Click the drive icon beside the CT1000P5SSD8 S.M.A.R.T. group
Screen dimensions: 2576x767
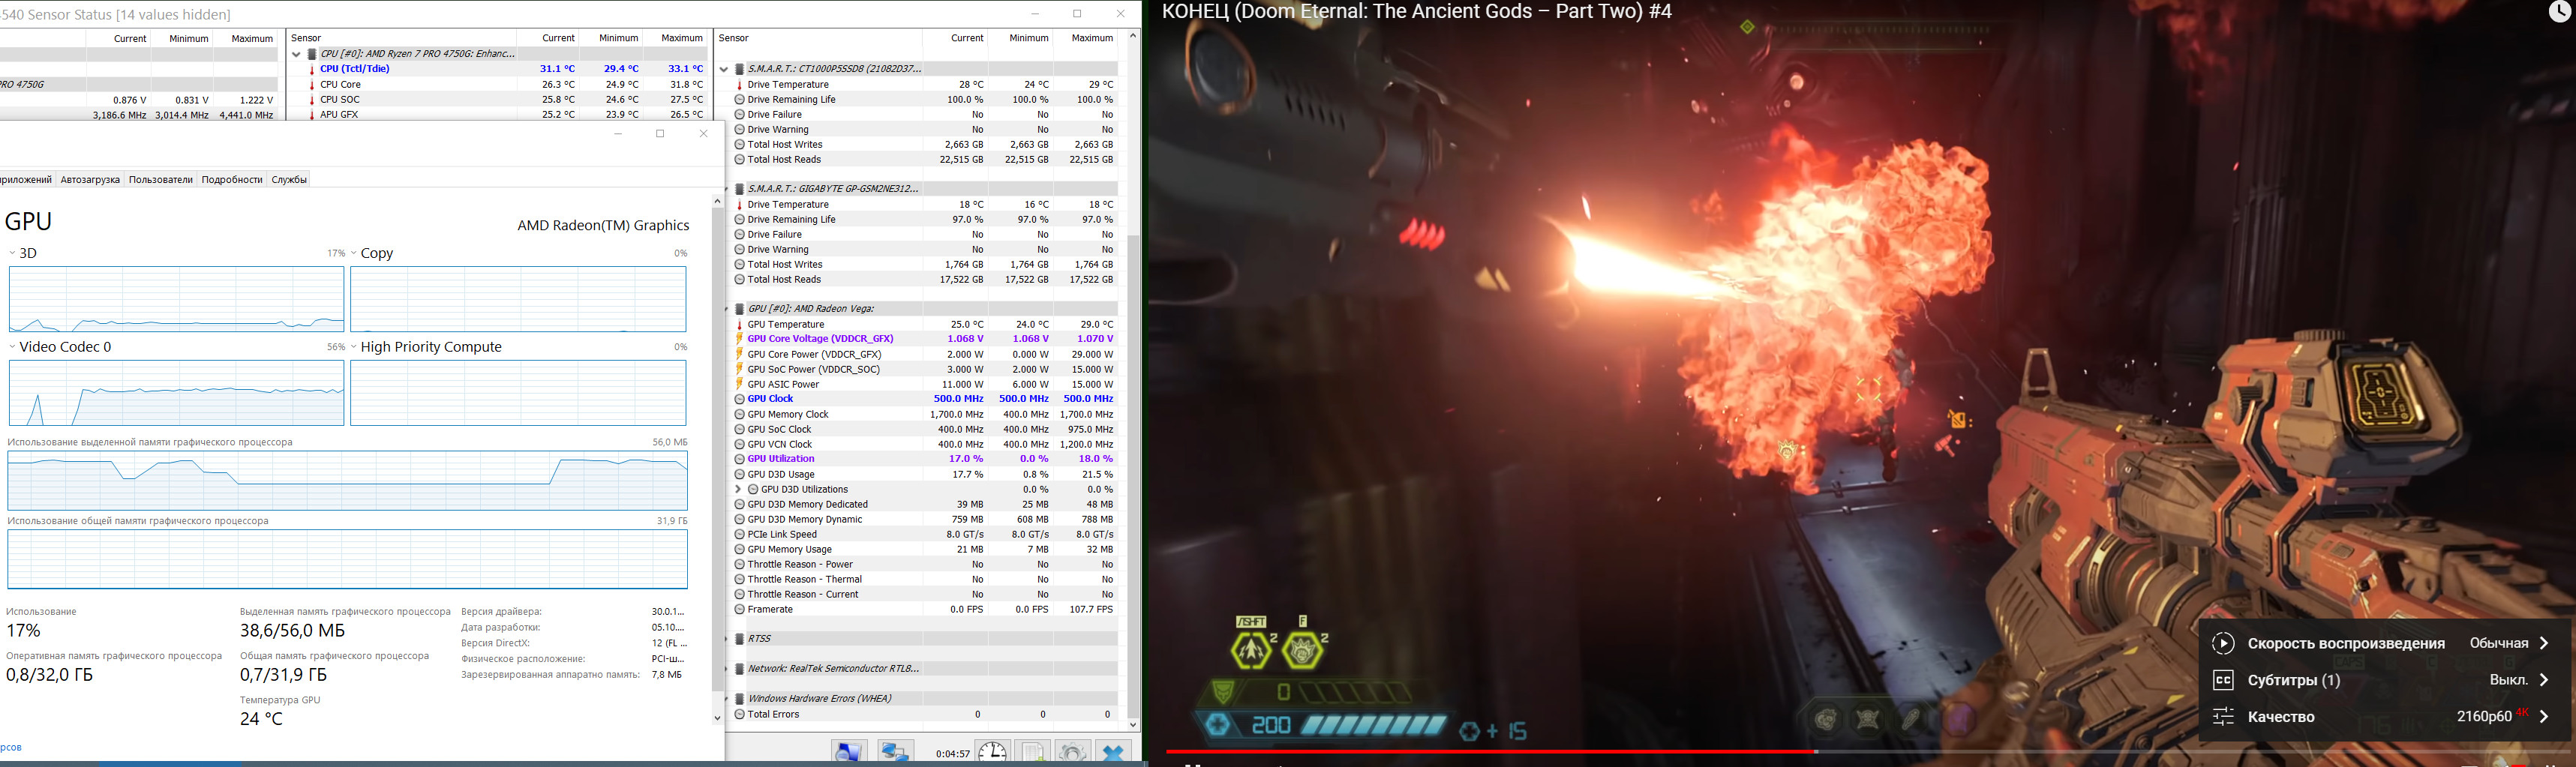(740, 69)
